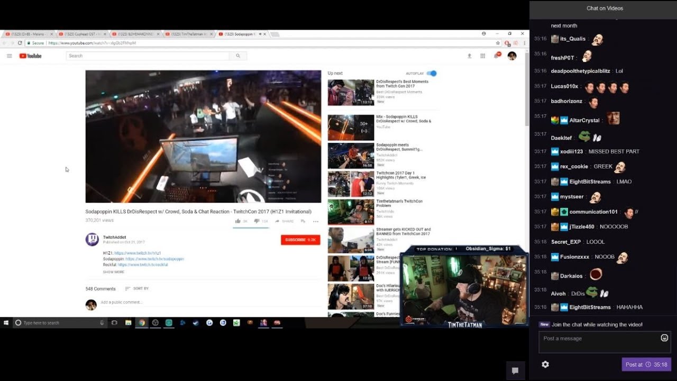The height and width of the screenshot is (381, 677).
Task: Focus the YouTube search field
Action: (148, 56)
